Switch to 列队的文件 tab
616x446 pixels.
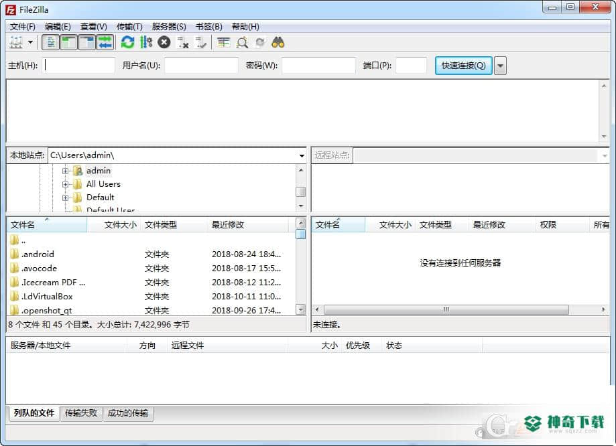34,413
